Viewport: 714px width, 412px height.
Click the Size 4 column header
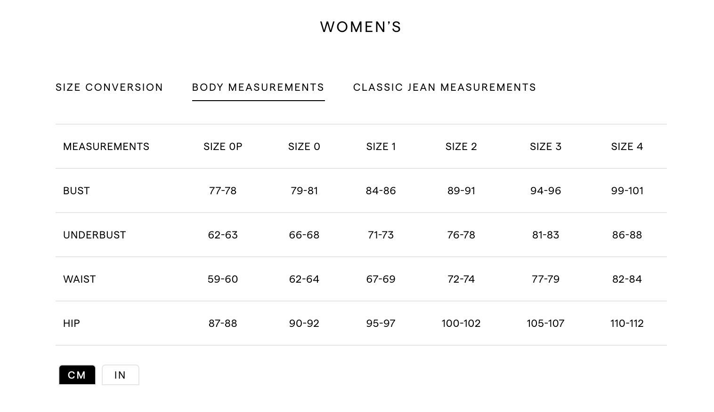click(x=627, y=147)
